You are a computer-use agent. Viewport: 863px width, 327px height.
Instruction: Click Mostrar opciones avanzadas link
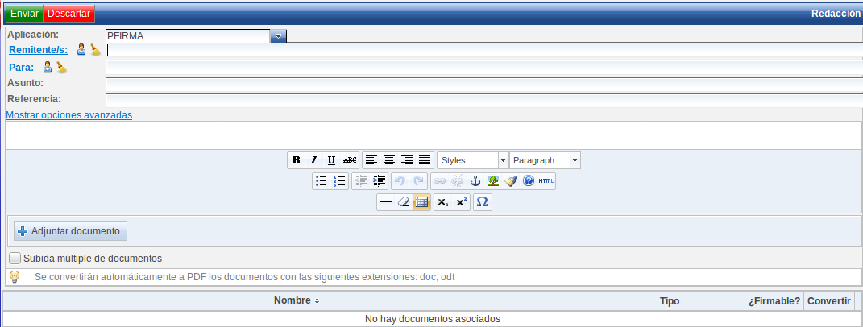tap(68, 115)
